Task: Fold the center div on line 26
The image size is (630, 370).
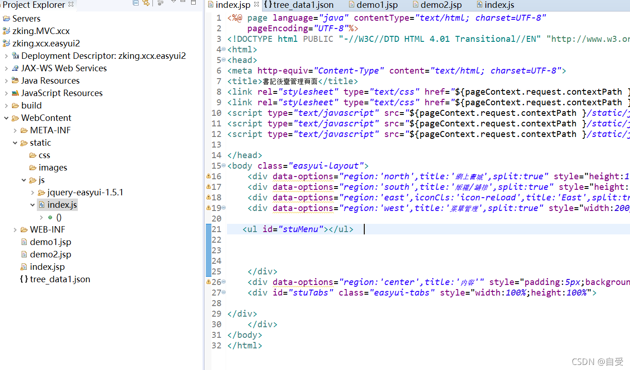Action: 223,282
